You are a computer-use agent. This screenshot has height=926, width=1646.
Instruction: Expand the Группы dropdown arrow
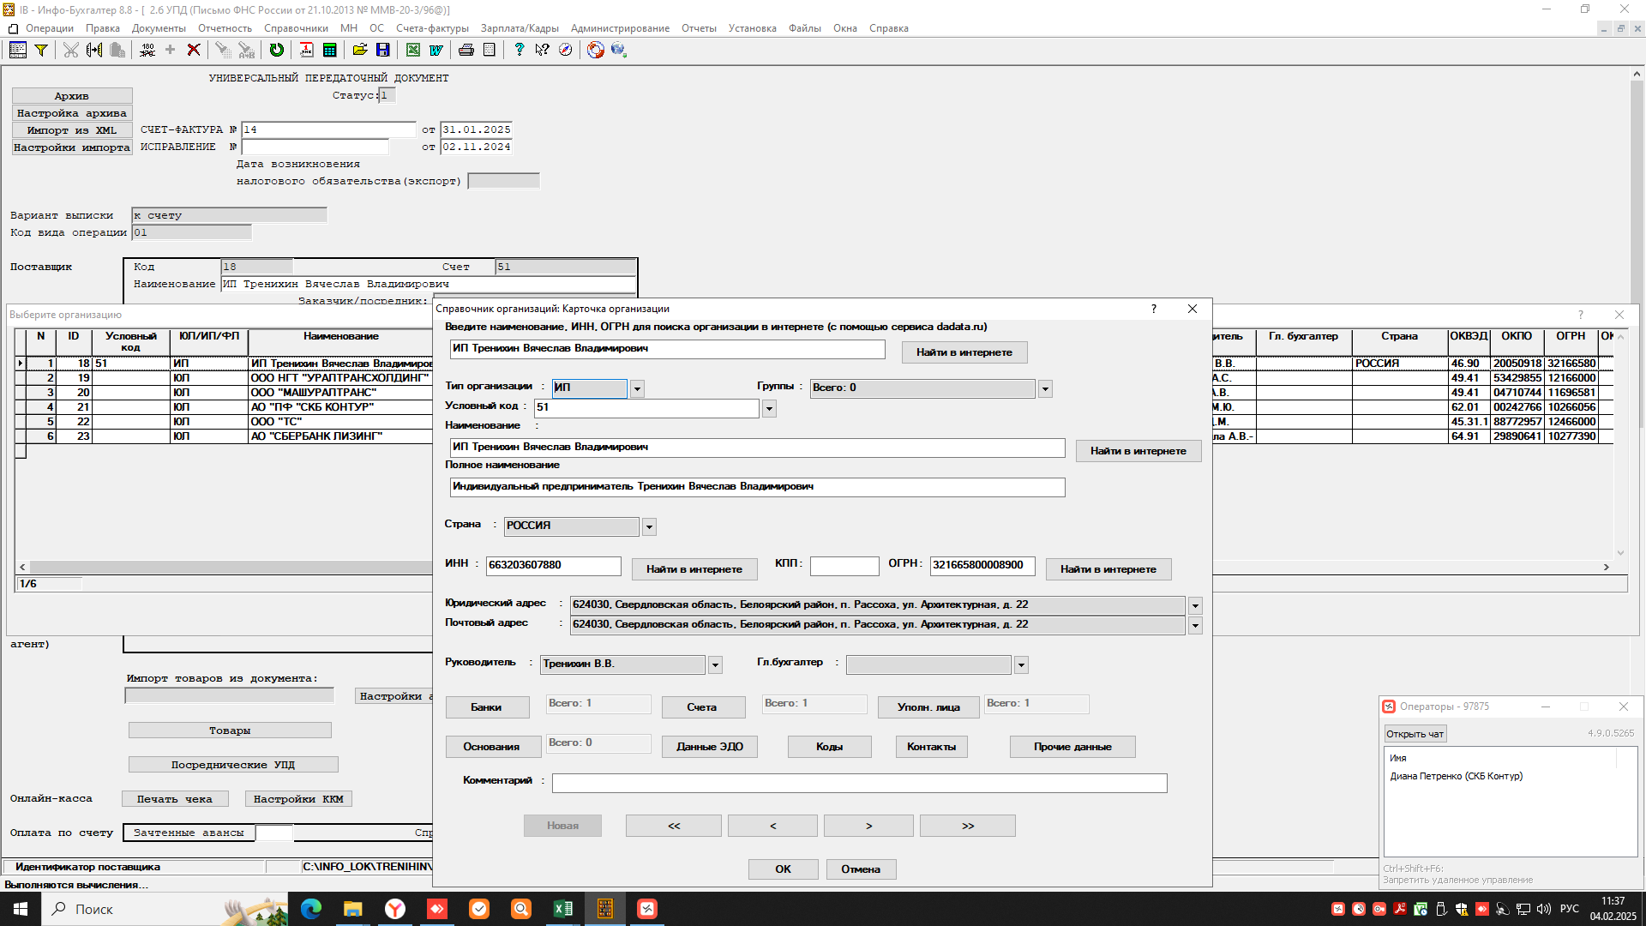click(x=1045, y=389)
